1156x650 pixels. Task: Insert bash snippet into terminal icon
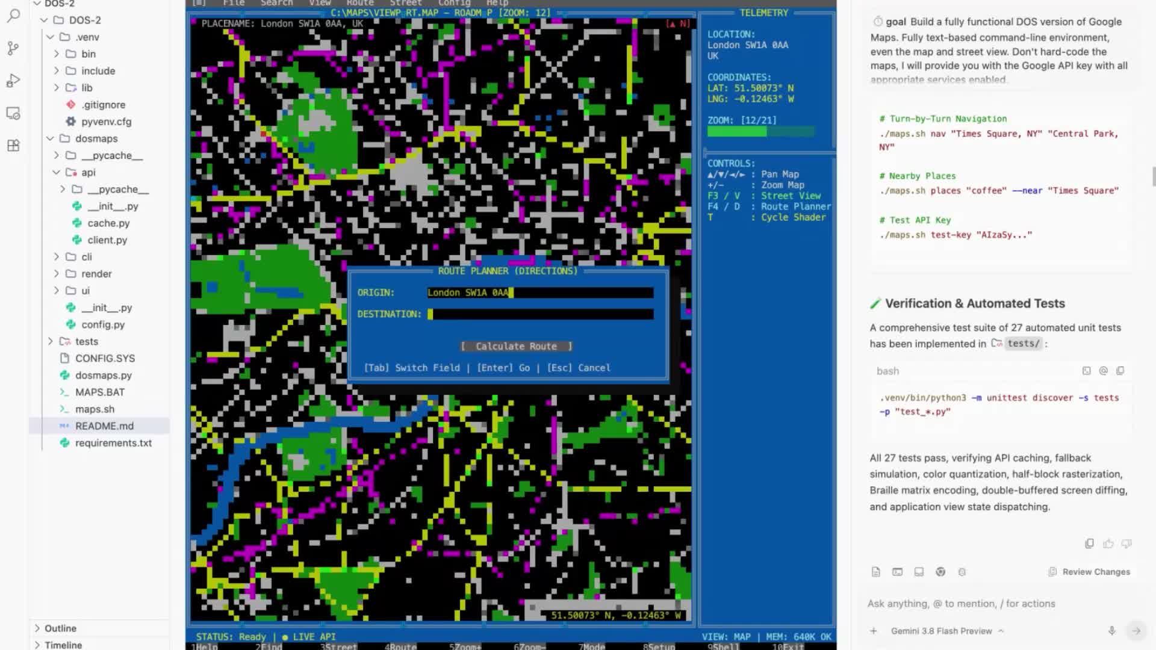click(1086, 371)
